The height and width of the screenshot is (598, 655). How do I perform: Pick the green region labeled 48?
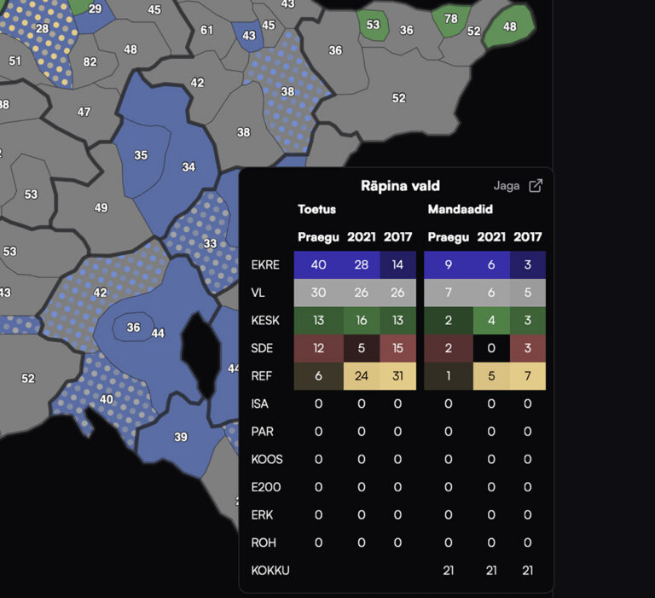509,27
